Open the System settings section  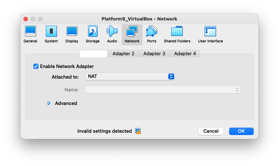[51, 34]
